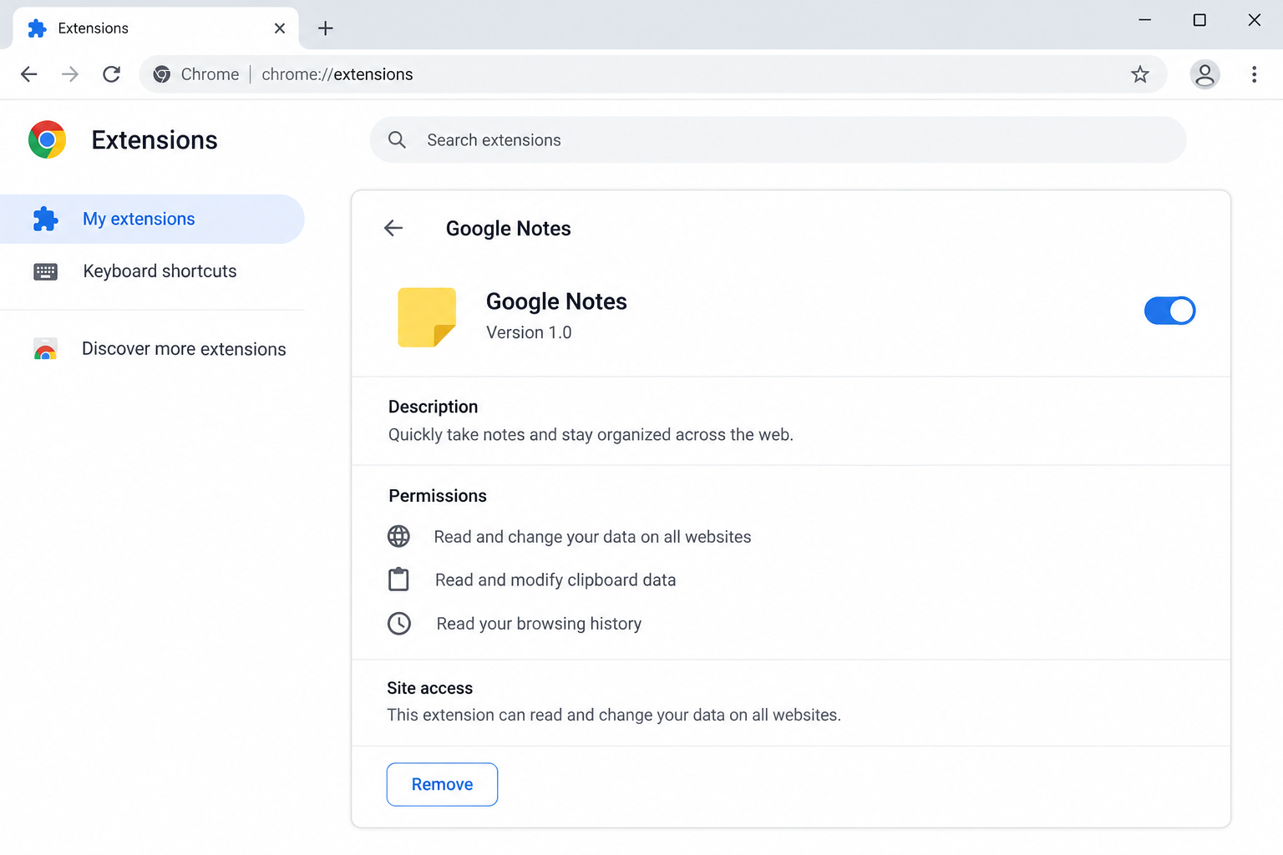The width and height of the screenshot is (1283, 855).
Task: Open a new tab with plus button
Action: pos(326,28)
